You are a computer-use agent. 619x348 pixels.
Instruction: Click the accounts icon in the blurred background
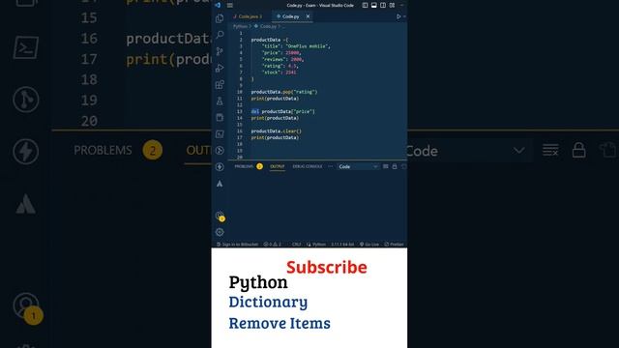27,307
